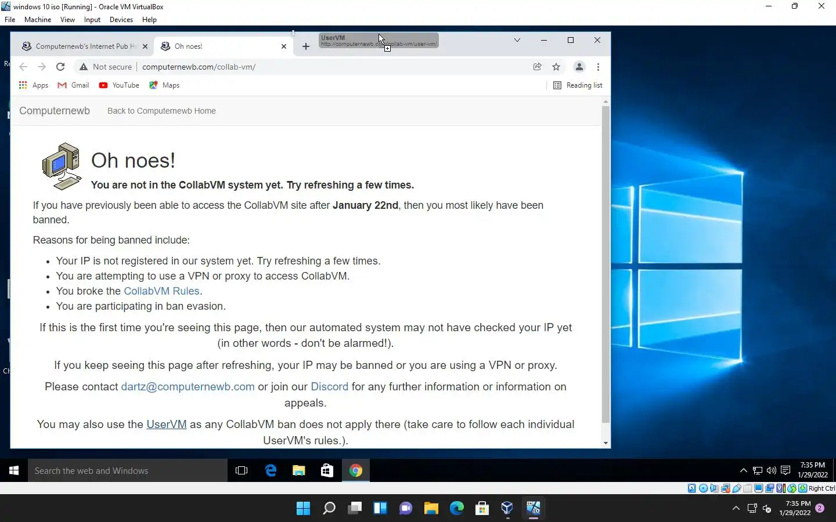
Task: Click VirtualBox hard disk activity indicator
Action: 692,488
